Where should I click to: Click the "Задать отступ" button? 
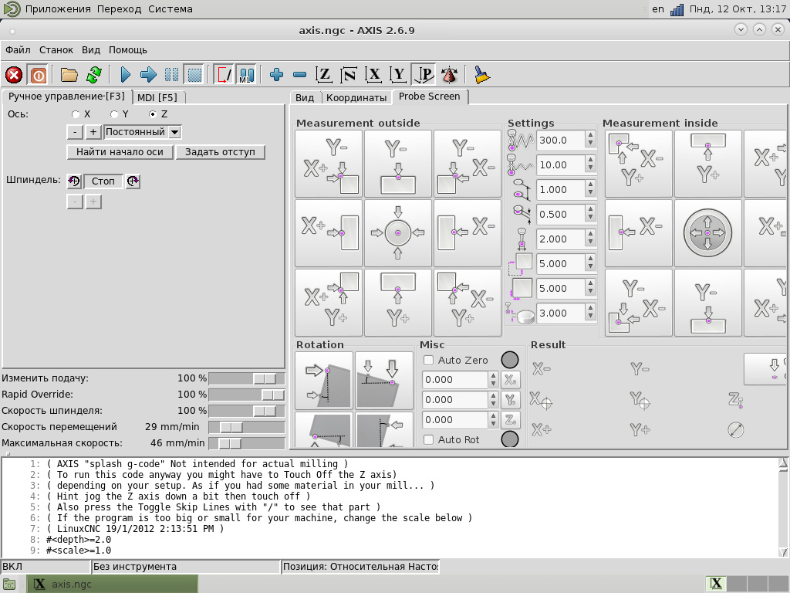pos(220,152)
